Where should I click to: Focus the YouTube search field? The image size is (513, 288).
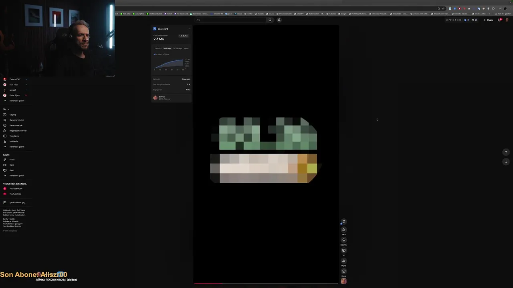tap(230, 20)
